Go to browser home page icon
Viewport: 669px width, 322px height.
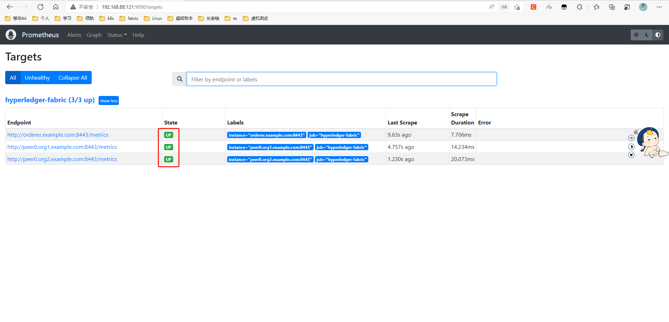coord(56,7)
